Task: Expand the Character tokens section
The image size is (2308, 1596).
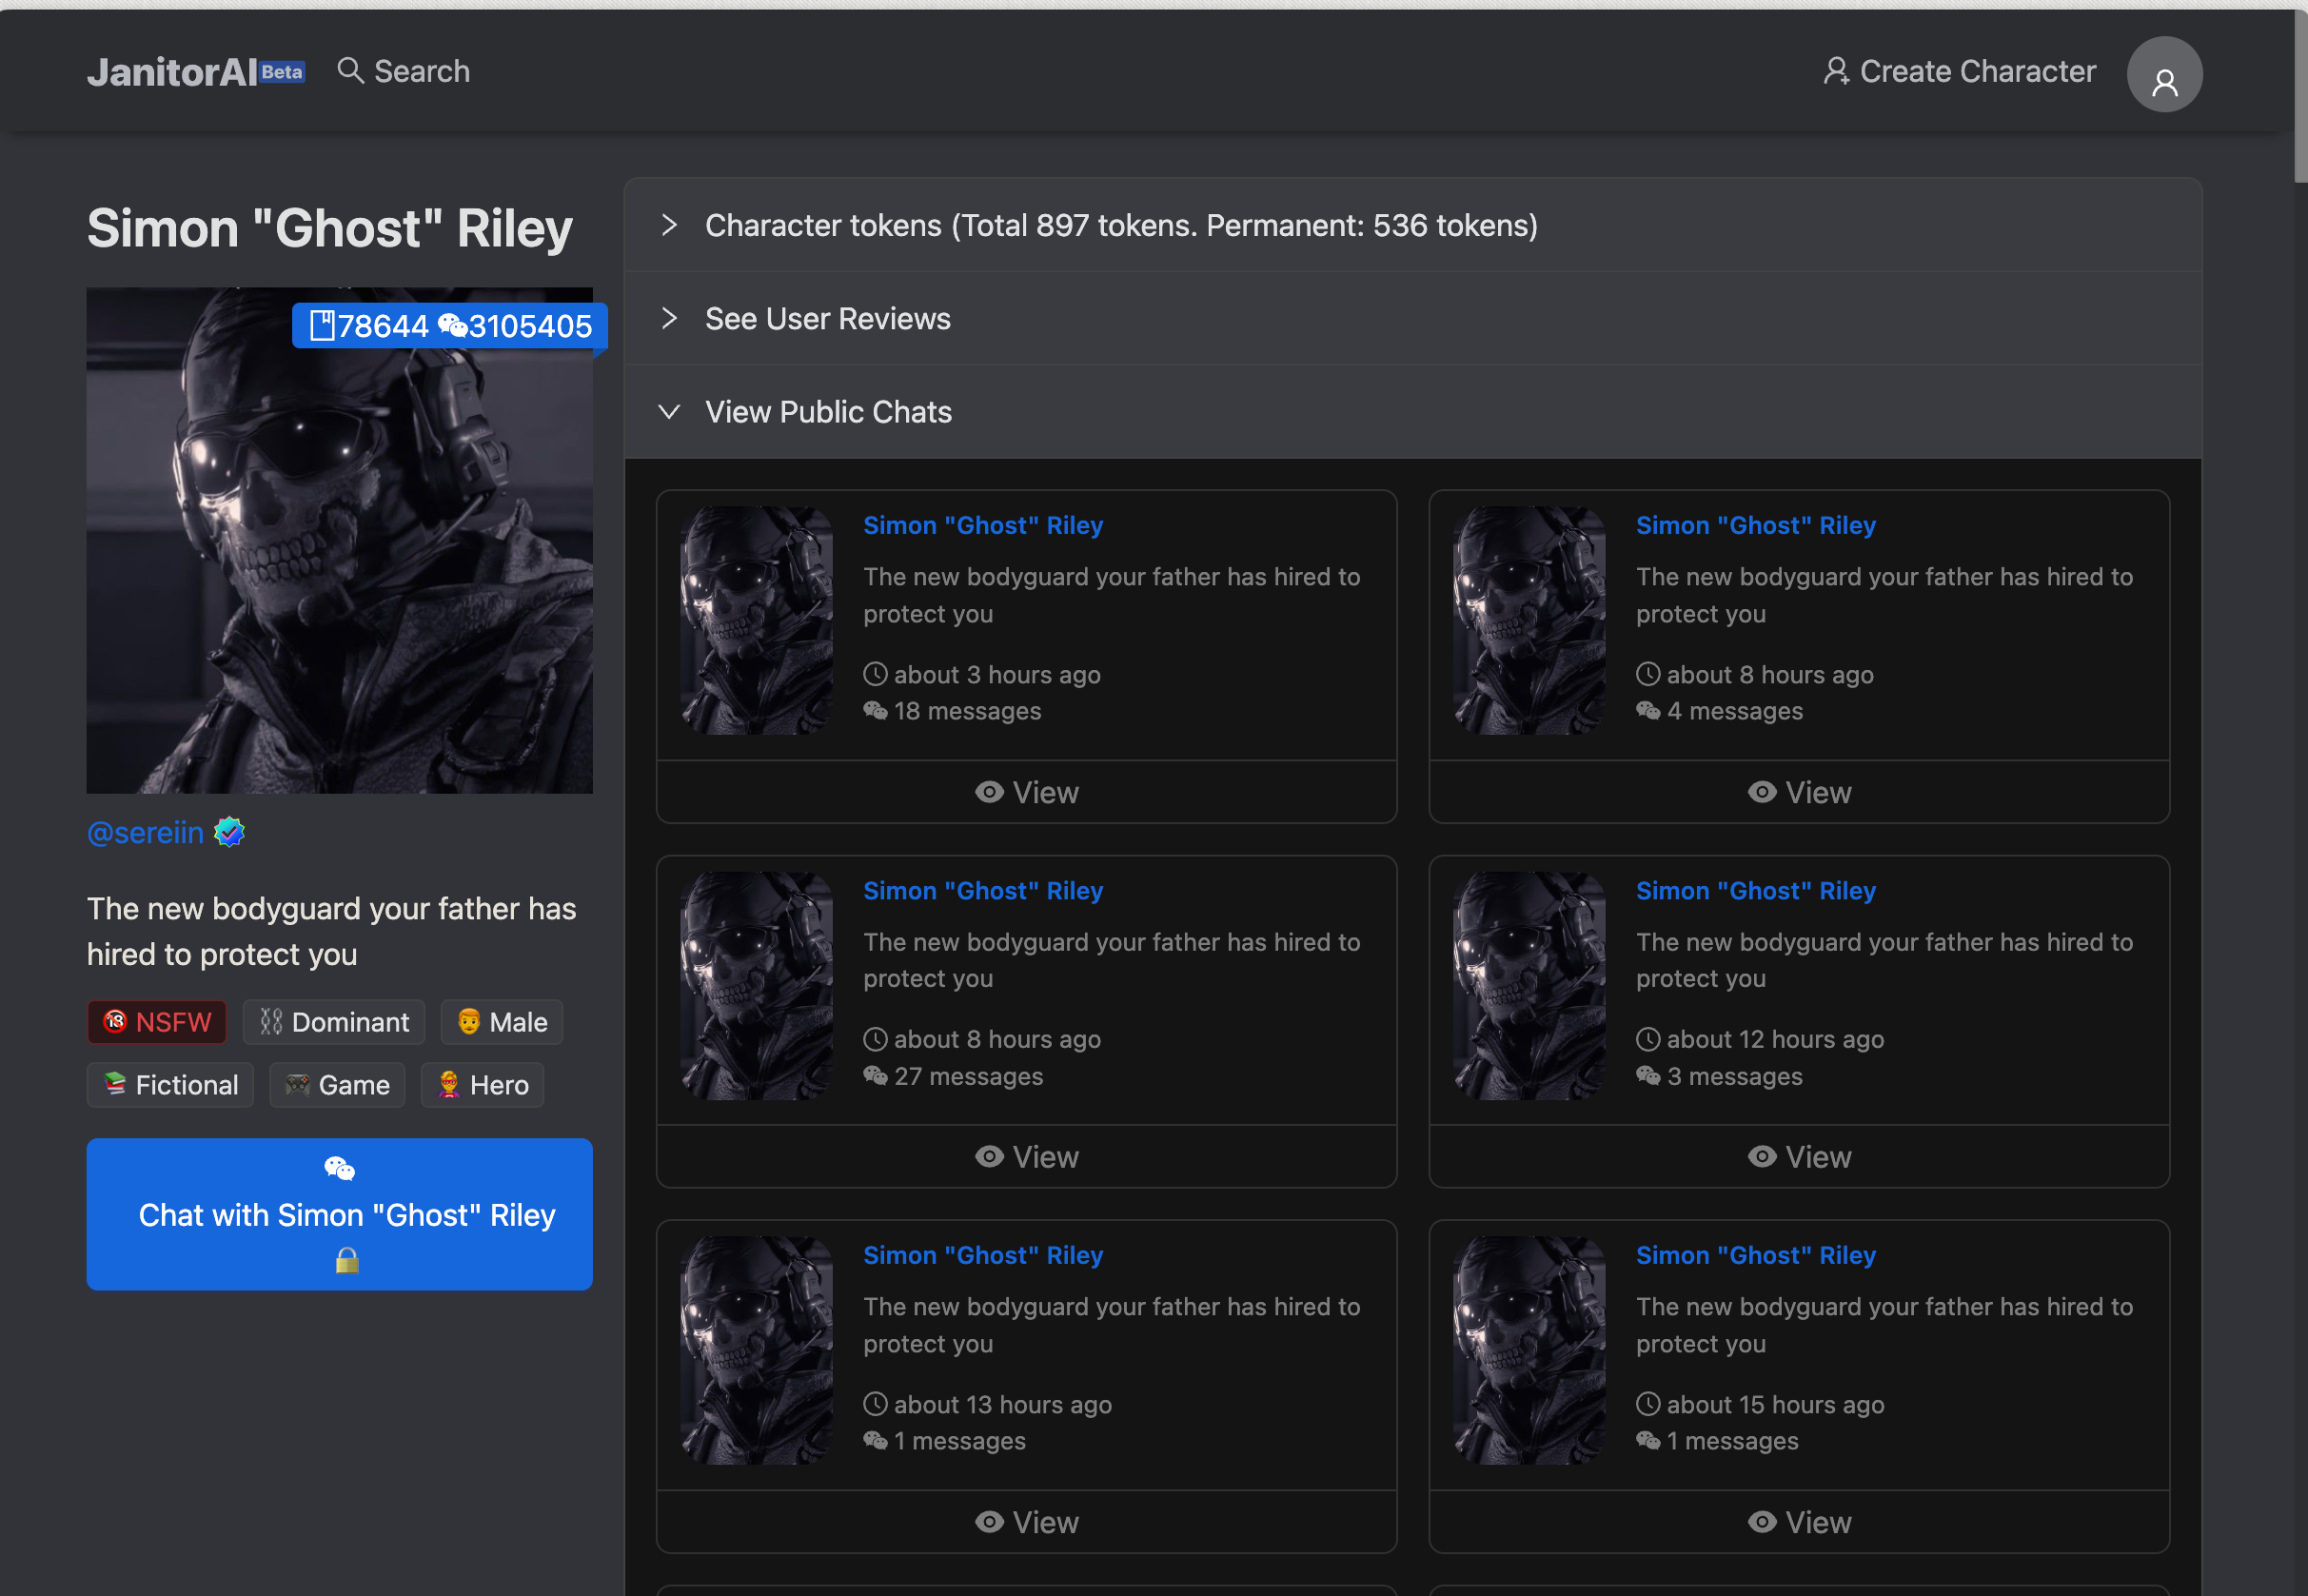Action: (x=1413, y=225)
